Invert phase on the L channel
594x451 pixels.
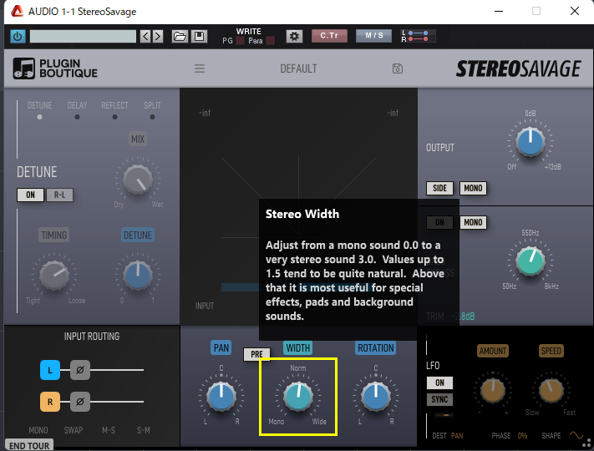tap(80, 370)
